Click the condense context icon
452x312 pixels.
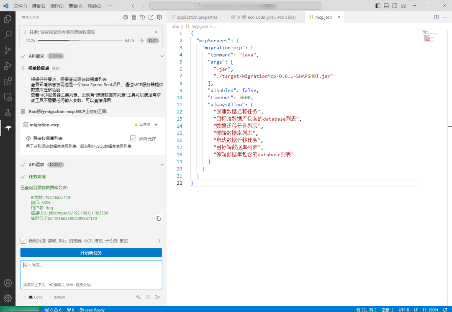pyautogui.click(x=141, y=41)
